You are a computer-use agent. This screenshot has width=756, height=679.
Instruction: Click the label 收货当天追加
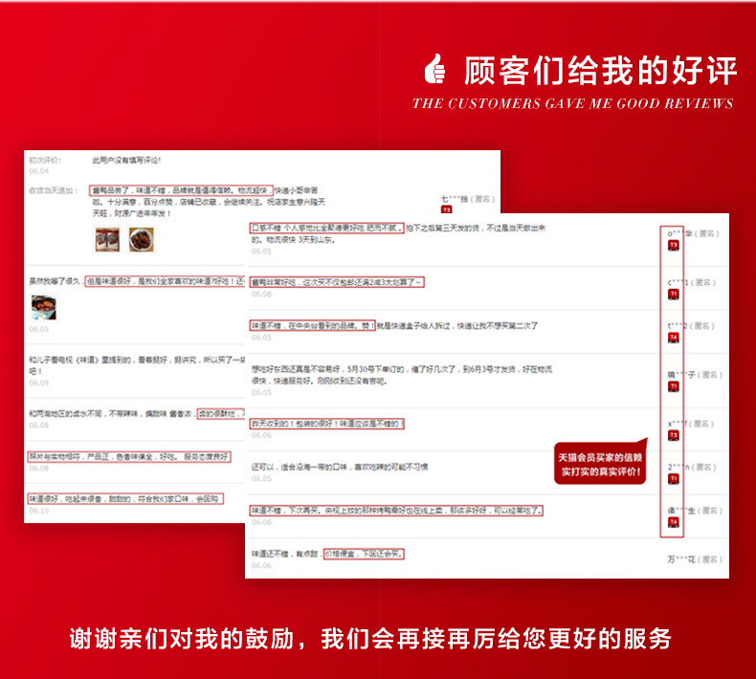pos(54,190)
